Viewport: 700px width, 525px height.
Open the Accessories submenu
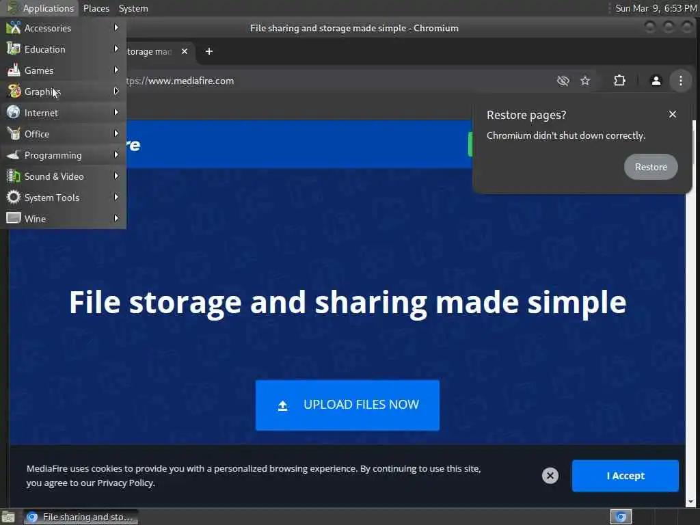click(63, 28)
